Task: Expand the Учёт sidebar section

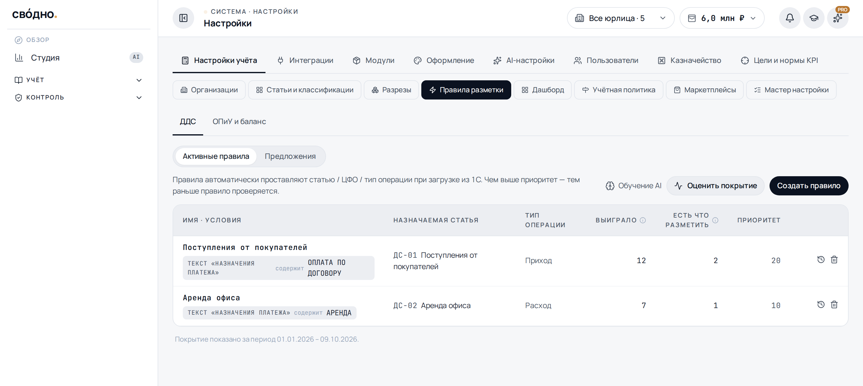Action: [x=79, y=80]
